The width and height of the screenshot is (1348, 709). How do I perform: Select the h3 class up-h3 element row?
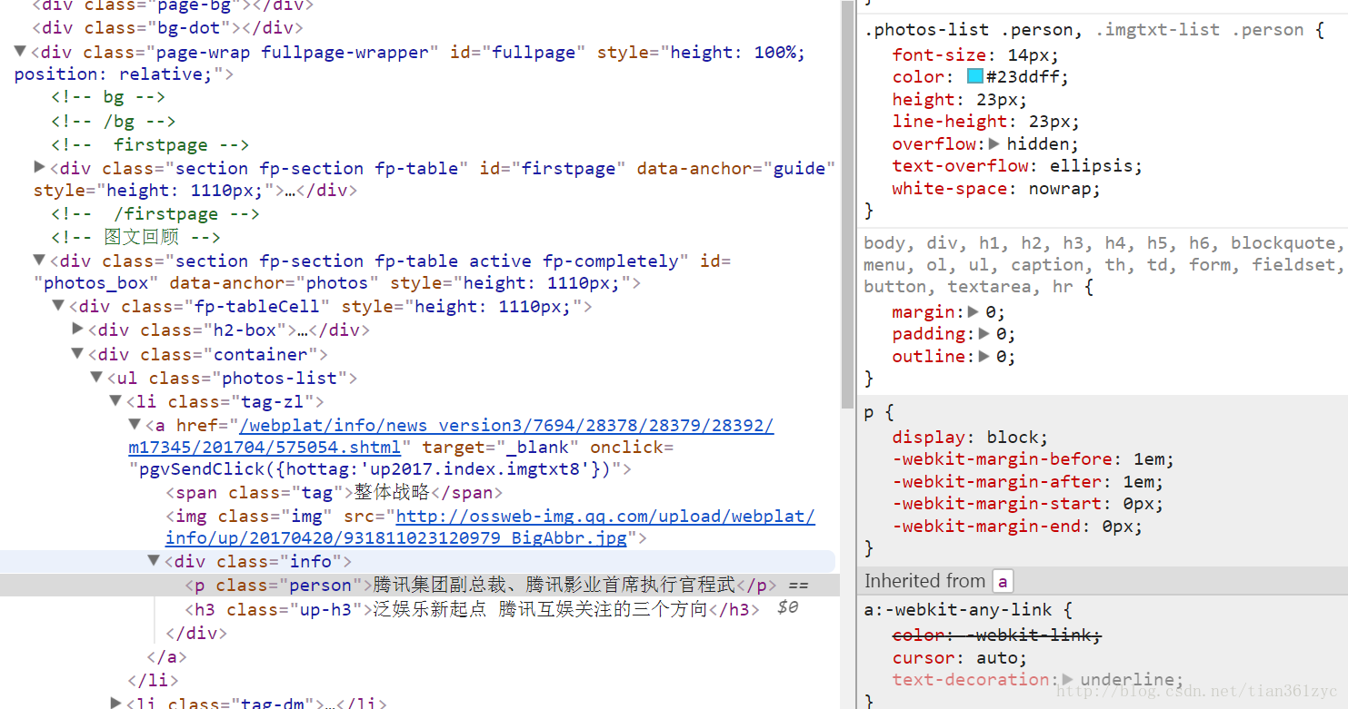[x=418, y=609]
